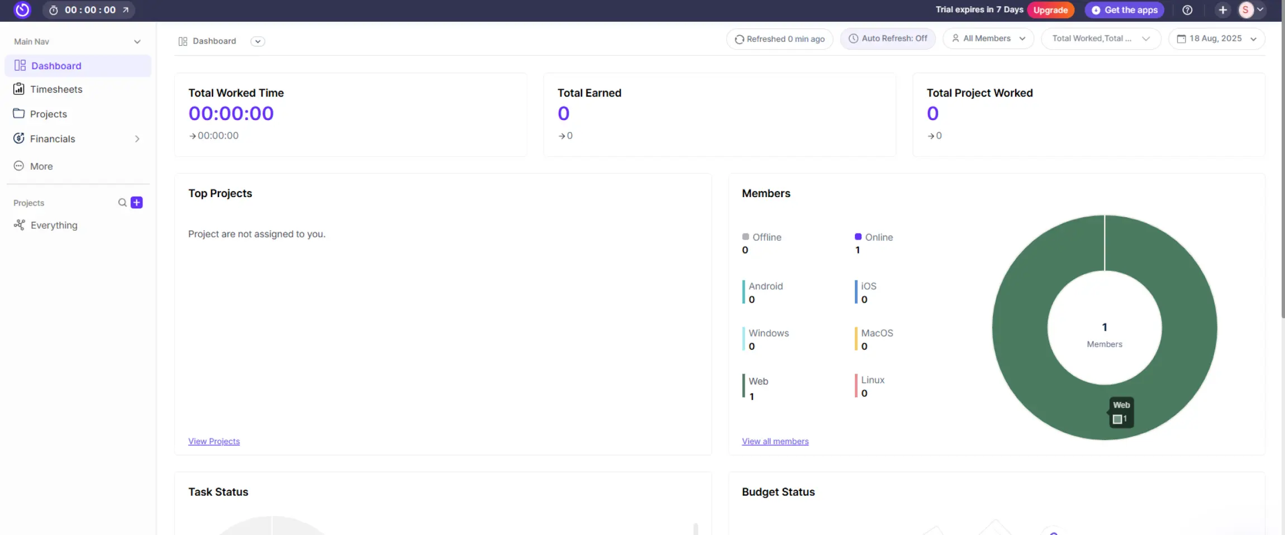Click the Financials coin icon

19,138
